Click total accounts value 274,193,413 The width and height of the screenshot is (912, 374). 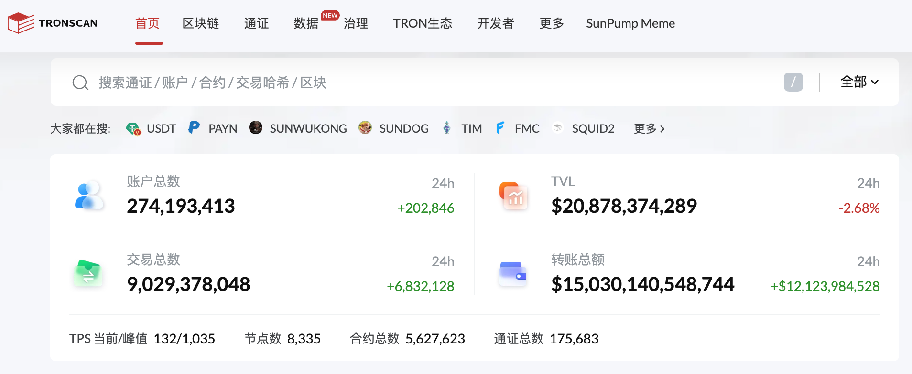coord(181,206)
